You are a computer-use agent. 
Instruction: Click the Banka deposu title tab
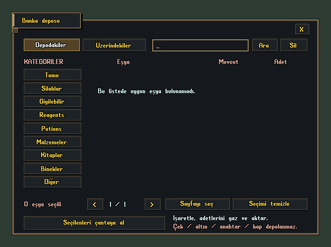tap(47, 20)
